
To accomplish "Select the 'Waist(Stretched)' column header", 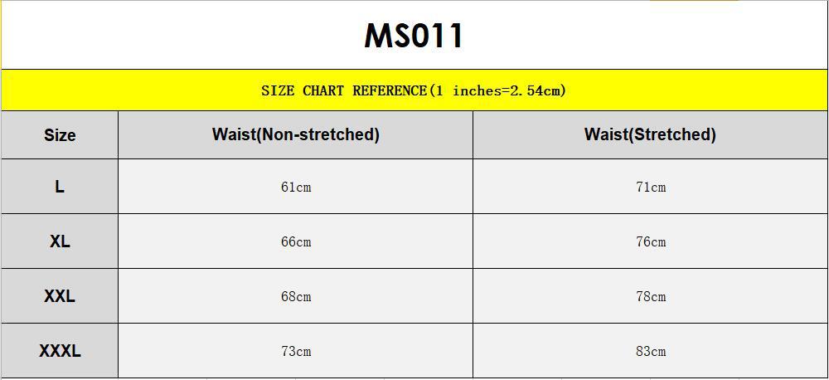I will pyautogui.click(x=650, y=134).
